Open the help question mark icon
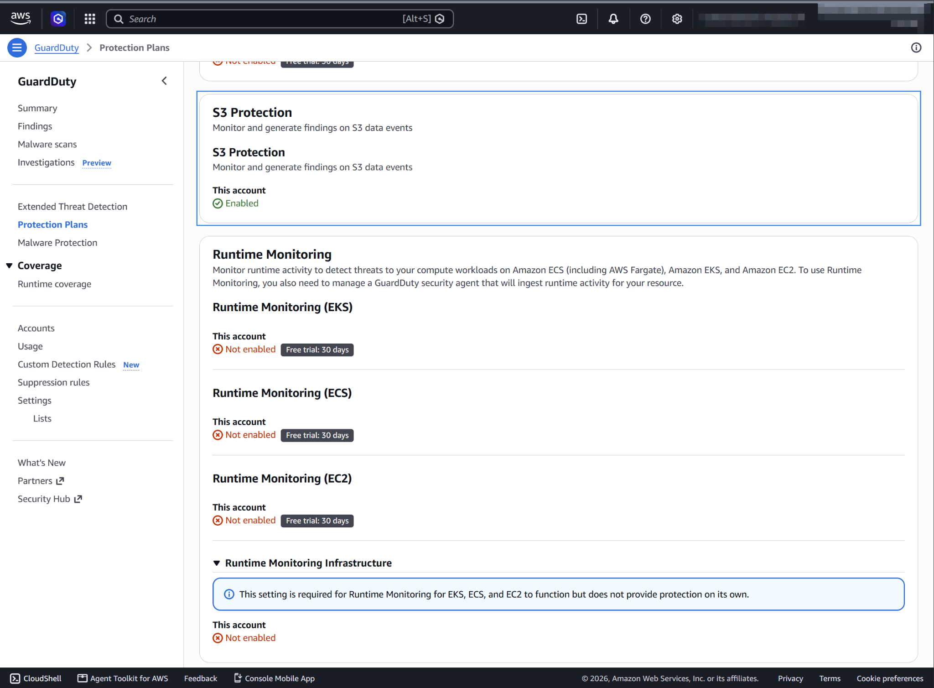The width and height of the screenshot is (934, 688). (645, 19)
